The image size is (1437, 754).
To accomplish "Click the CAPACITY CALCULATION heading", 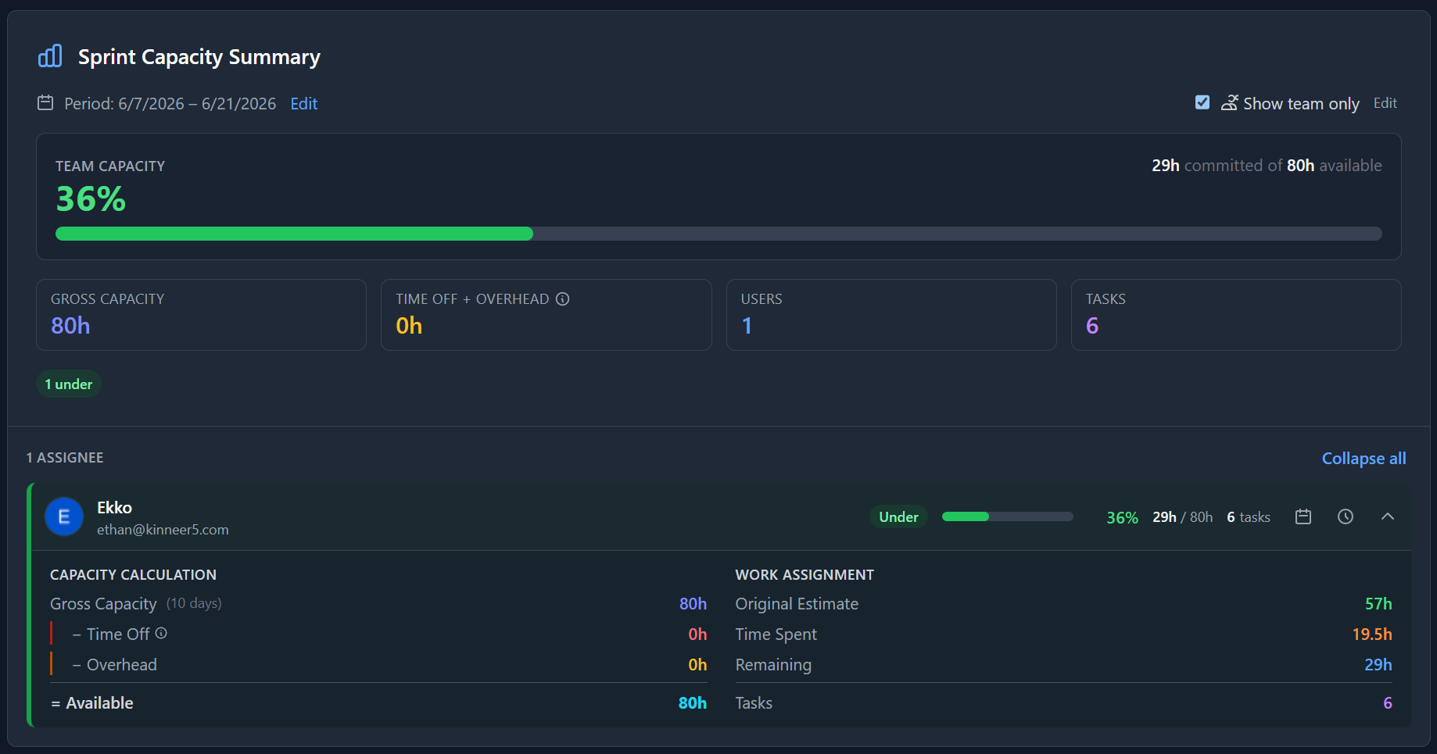I will pyautogui.click(x=133, y=575).
